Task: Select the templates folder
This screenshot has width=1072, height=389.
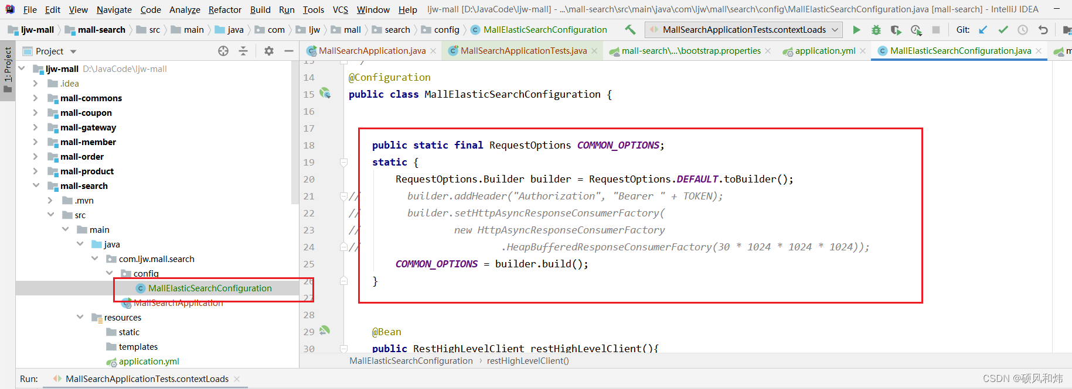Action: [138, 346]
